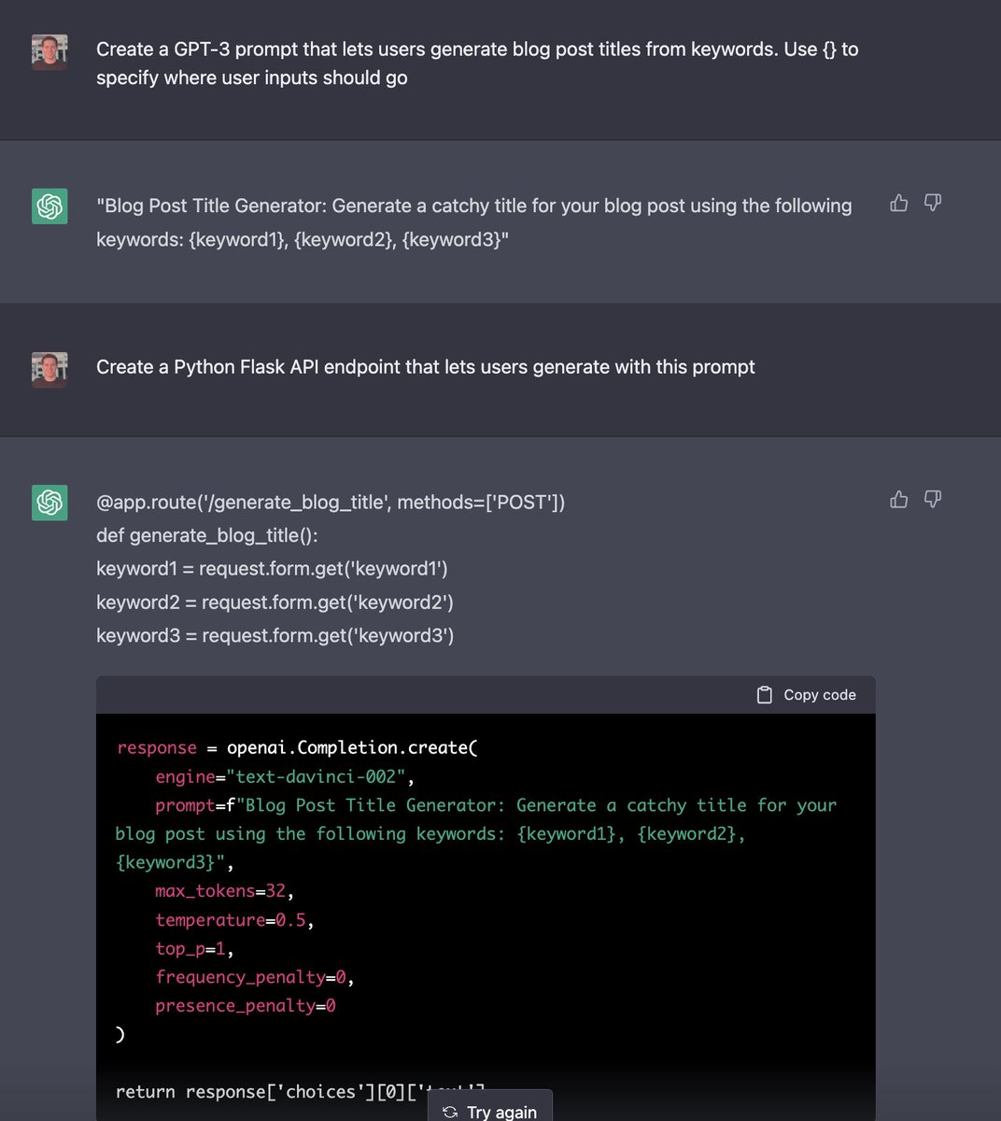Click the first message about GPT-3 prompt
Screen dimensions: 1001x1121
477,64
